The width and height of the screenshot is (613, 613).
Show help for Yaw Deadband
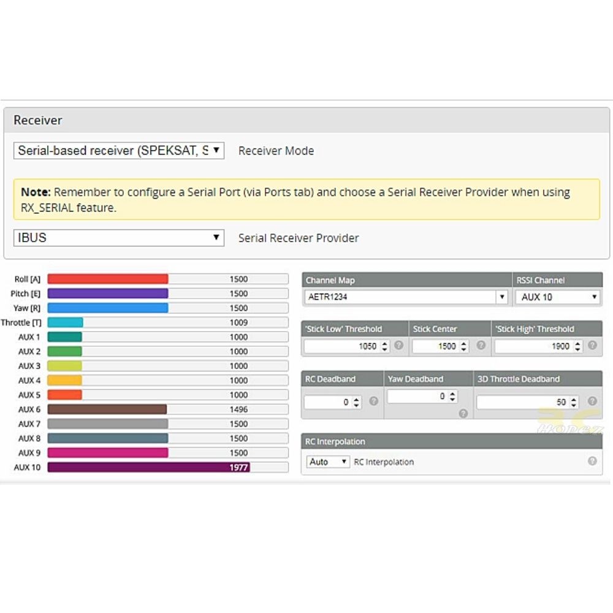[x=463, y=413]
